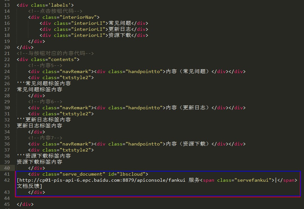Click line number 45 in the gutter
This screenshot has width=304, height=209.
[7, 204]
